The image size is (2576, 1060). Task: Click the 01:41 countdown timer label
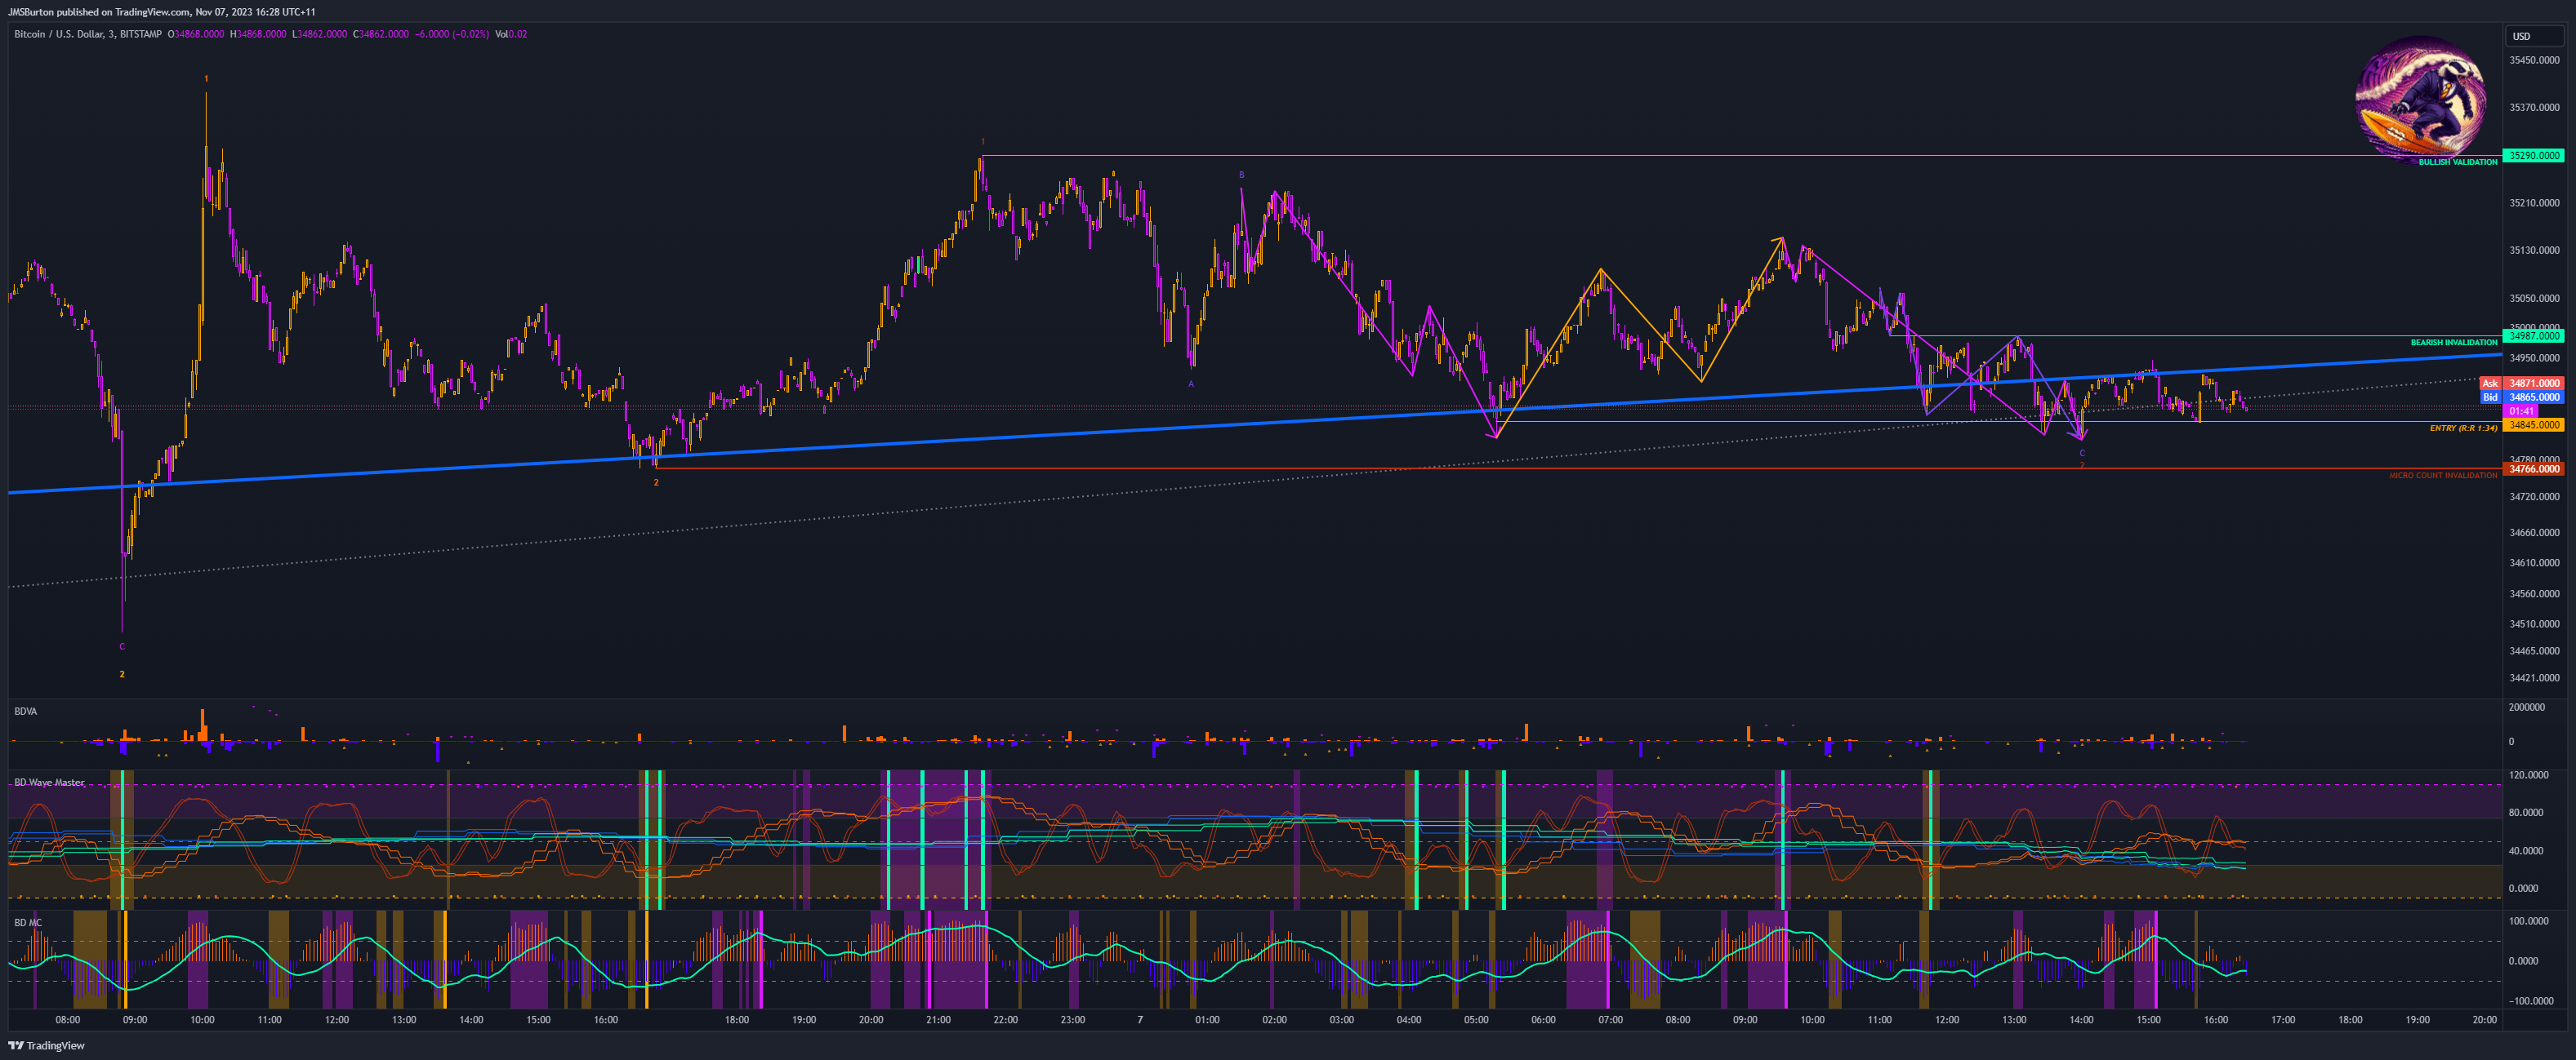click(2521, 410)
